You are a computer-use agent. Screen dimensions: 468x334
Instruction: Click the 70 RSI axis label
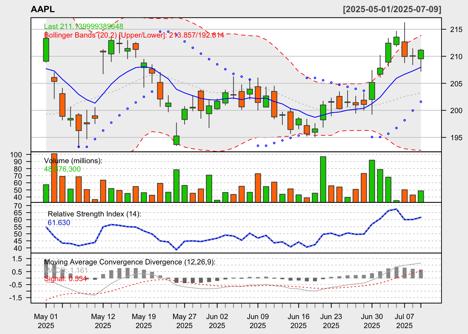(x=18, y=206)
